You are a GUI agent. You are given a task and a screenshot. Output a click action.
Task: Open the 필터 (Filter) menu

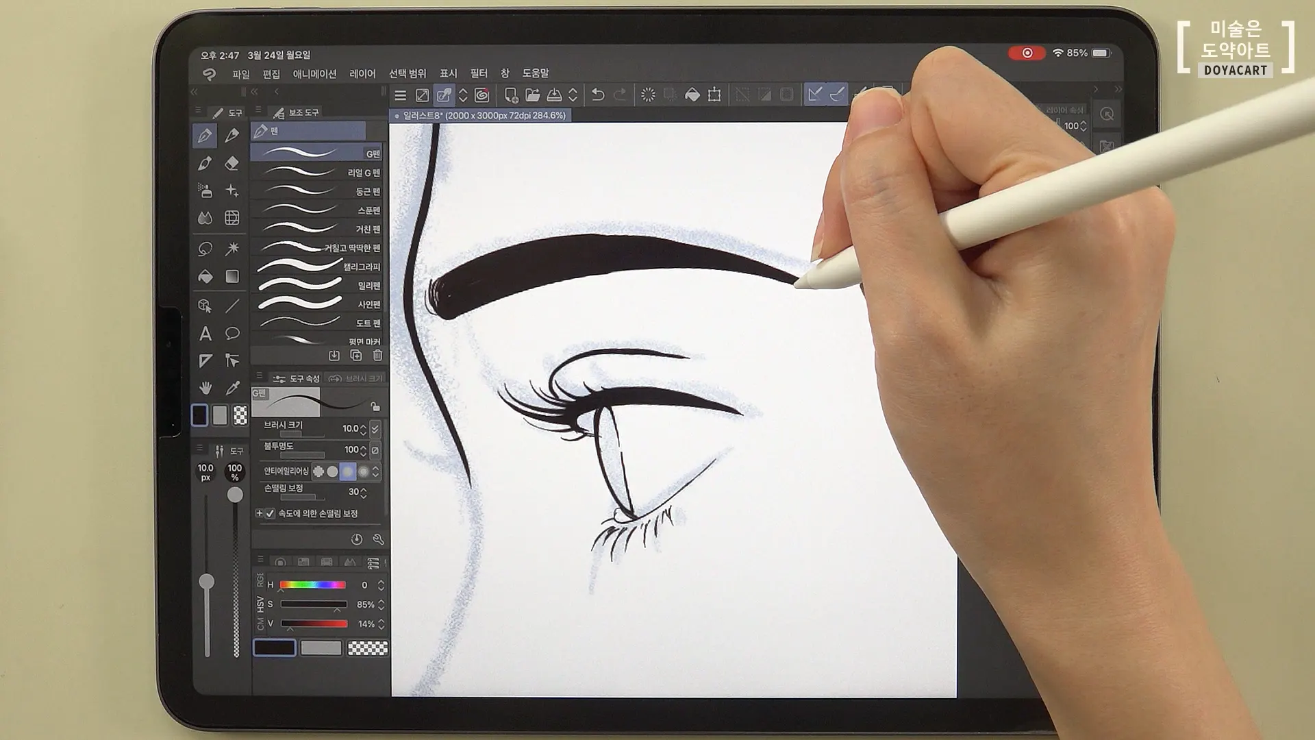[x=479, y=73]
